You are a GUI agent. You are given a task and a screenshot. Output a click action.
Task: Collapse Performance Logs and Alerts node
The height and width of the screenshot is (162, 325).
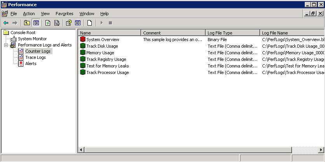(x=6, y=45)
